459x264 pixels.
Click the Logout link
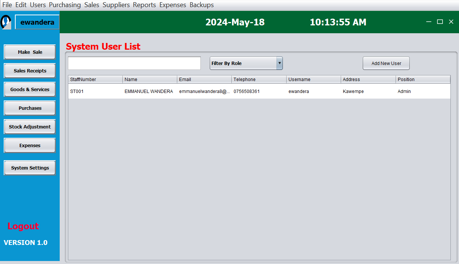[x=23, y=226]
